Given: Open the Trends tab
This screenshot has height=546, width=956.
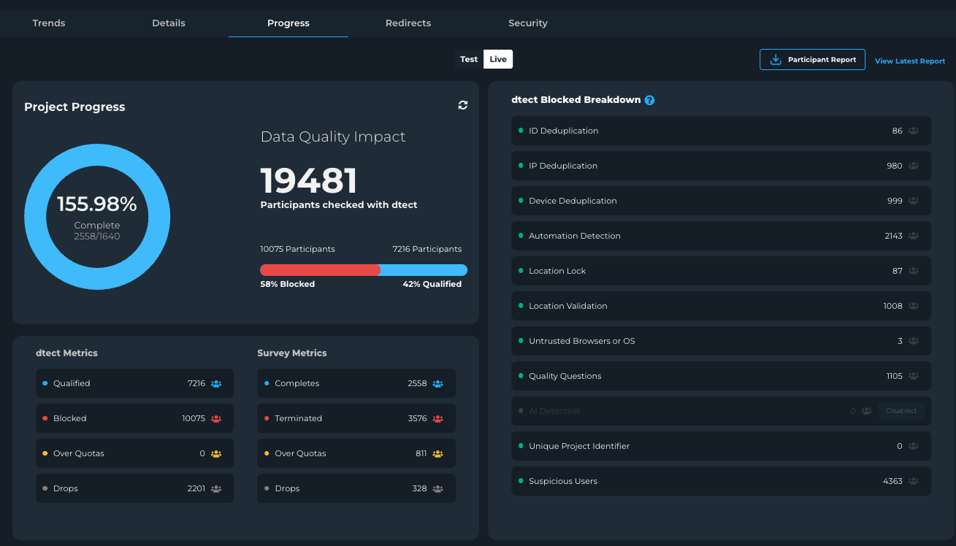Looking at the screenshot, I should (x=49, y=23).
